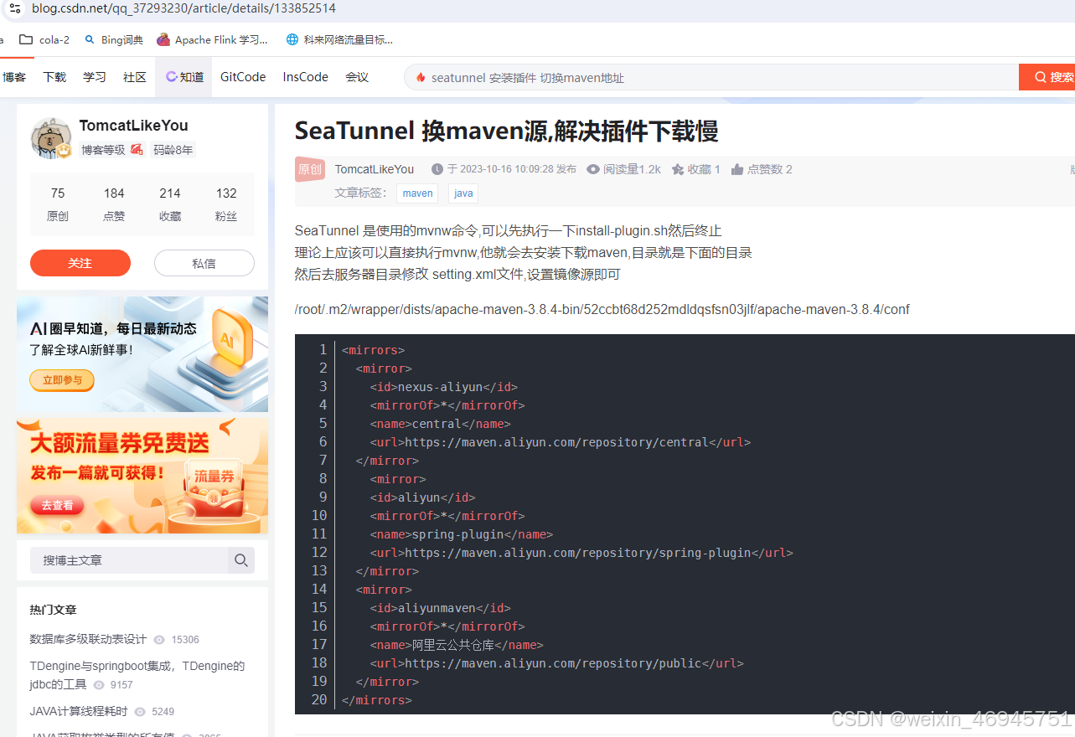Click the maven article tag

point(417,193)
